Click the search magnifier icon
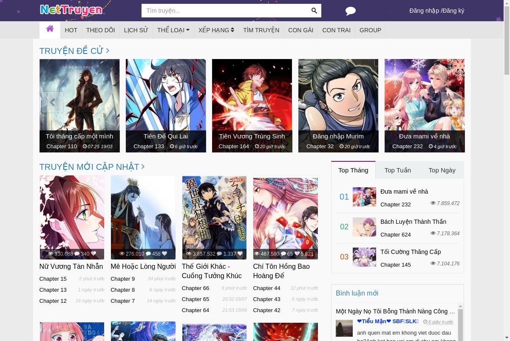 [x=314, y=11]
